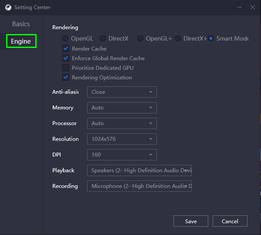Open the Anti-aliasing dropdown showing Close
This screenshot has height=235, width=261.
click(122, 92)
